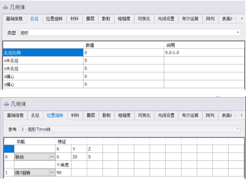Click left tab-scroll arrow in lower panel
The width and height of the screenshot is (246, 180).
235,115
